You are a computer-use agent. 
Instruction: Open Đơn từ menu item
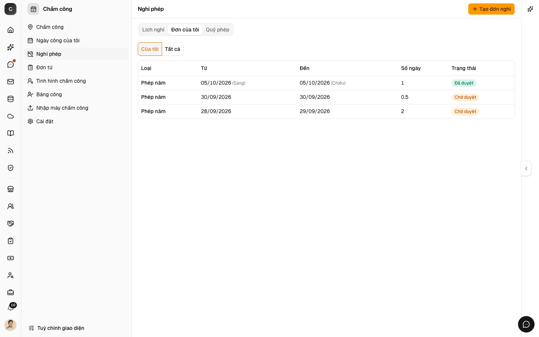coord(76,67)
